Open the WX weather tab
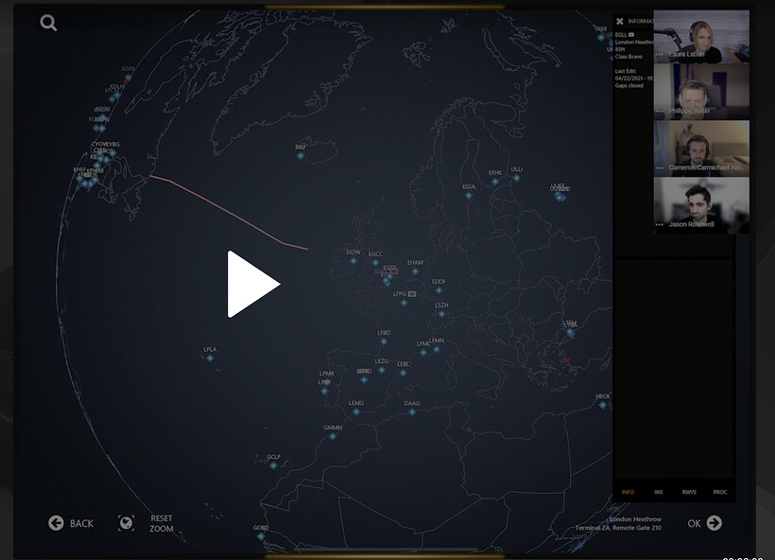This screenshot has width=775, height=560. 659,492
